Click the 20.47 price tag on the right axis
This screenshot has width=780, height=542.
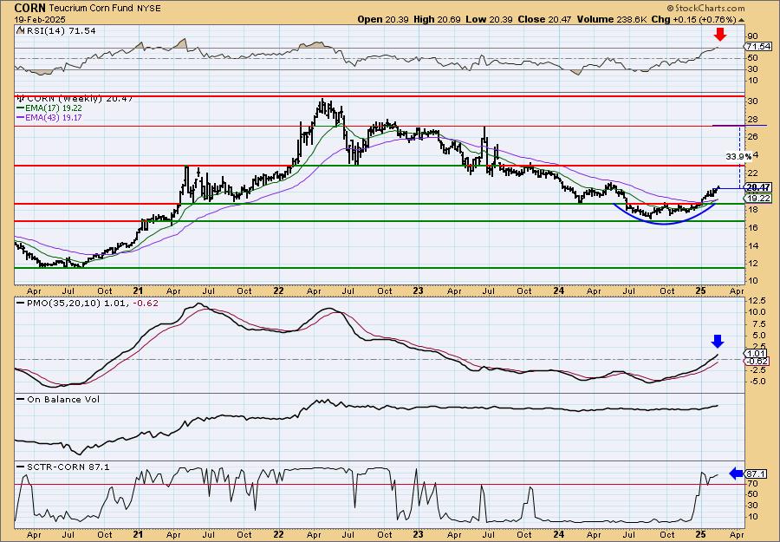(x=759, y=187)
